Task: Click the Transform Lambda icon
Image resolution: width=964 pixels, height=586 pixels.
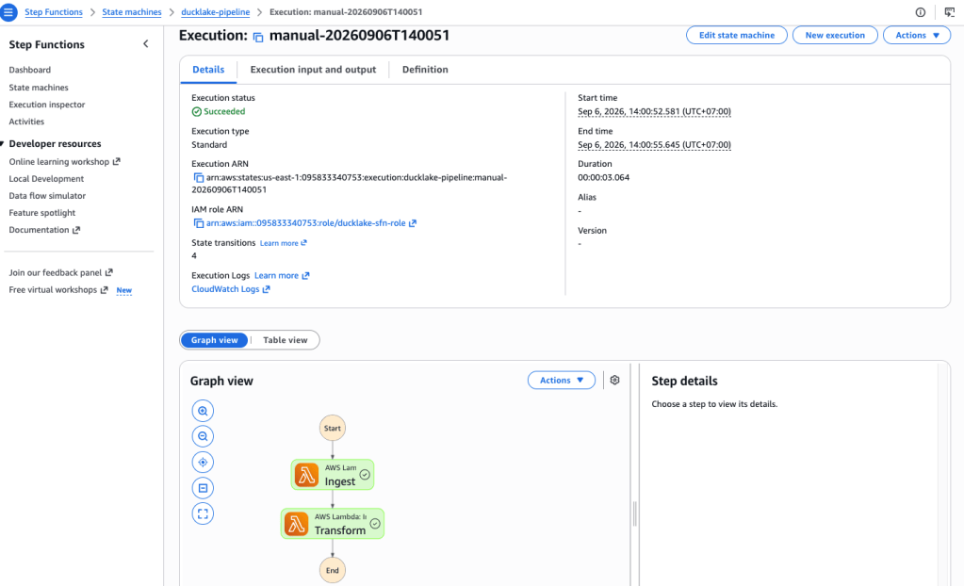Action: (x=296, y=524)
